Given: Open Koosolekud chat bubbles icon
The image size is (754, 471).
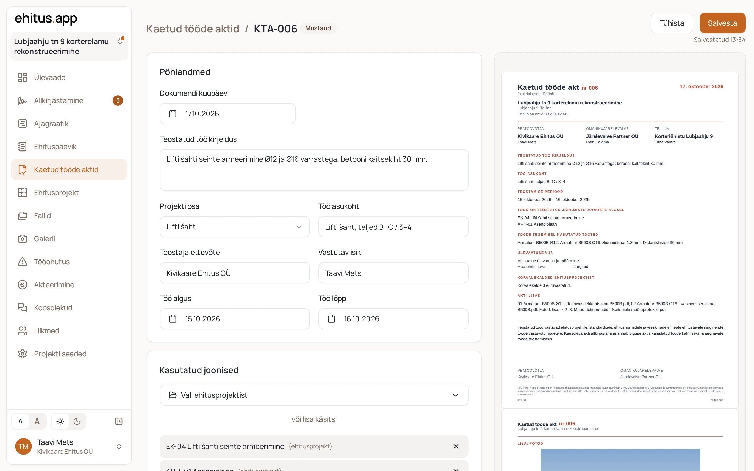Looking at the screenshot, I should point(23,308).
